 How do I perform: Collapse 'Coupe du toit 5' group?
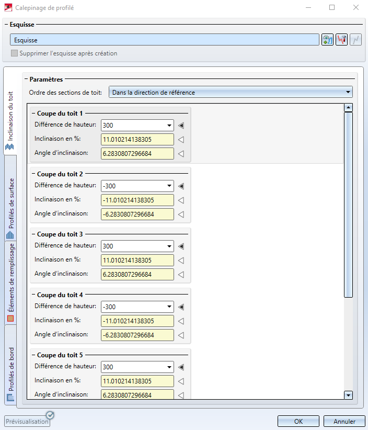(x=33, y=355)
